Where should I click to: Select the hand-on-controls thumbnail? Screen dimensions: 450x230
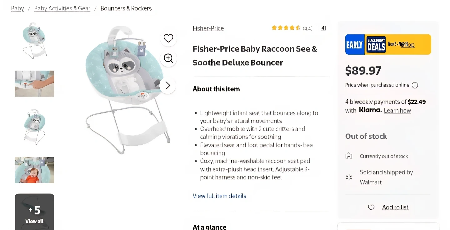tap(34, 83)
